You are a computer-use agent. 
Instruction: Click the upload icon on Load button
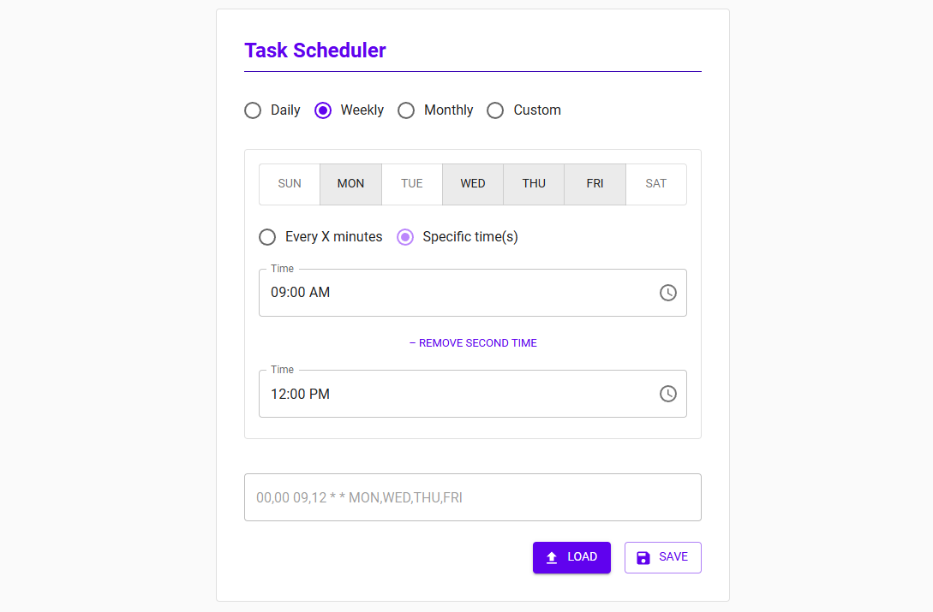tap(552, 557)
